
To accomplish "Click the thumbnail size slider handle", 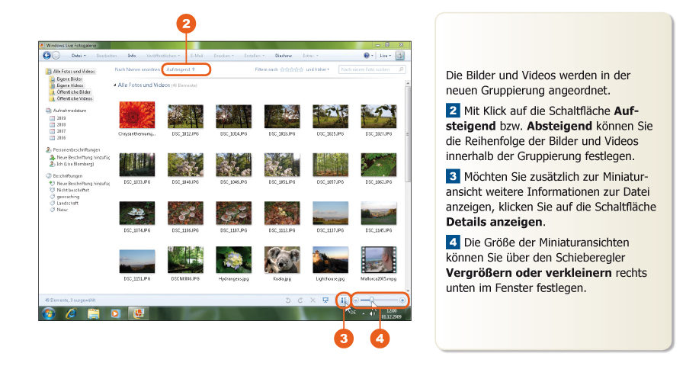I will tap(371, 300).
